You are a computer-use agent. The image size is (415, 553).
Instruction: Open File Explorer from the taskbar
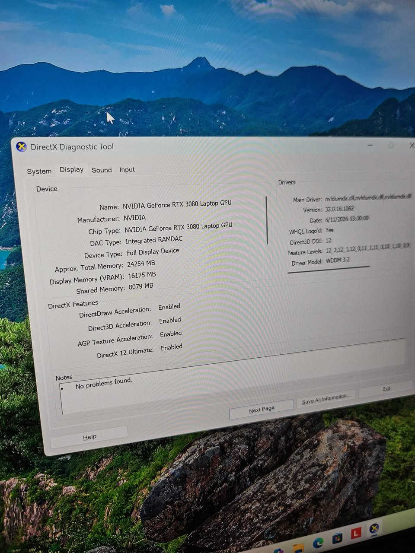click(x=298, y=549)
